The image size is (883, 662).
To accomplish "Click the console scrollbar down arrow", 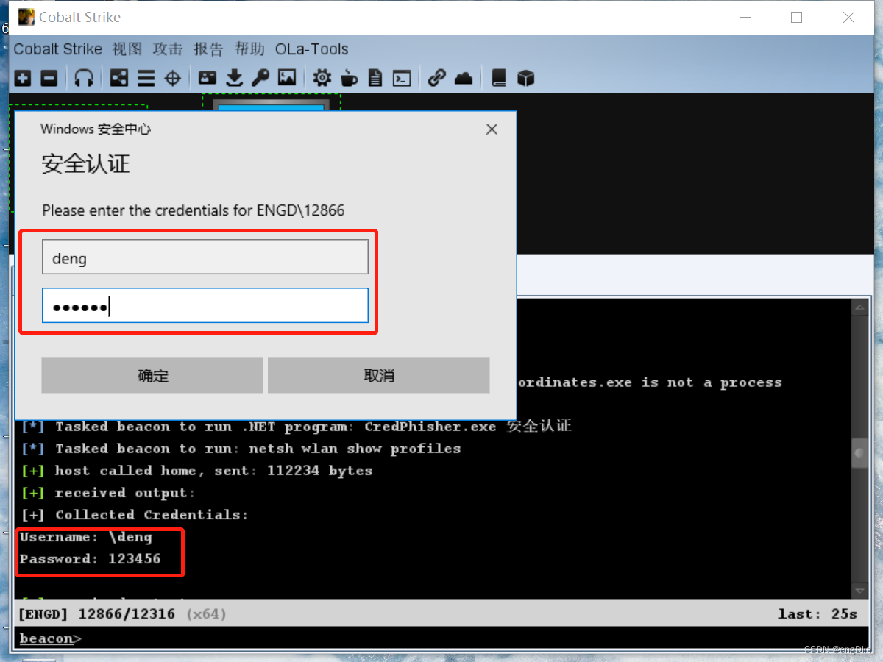I will [x=859, y=591].
